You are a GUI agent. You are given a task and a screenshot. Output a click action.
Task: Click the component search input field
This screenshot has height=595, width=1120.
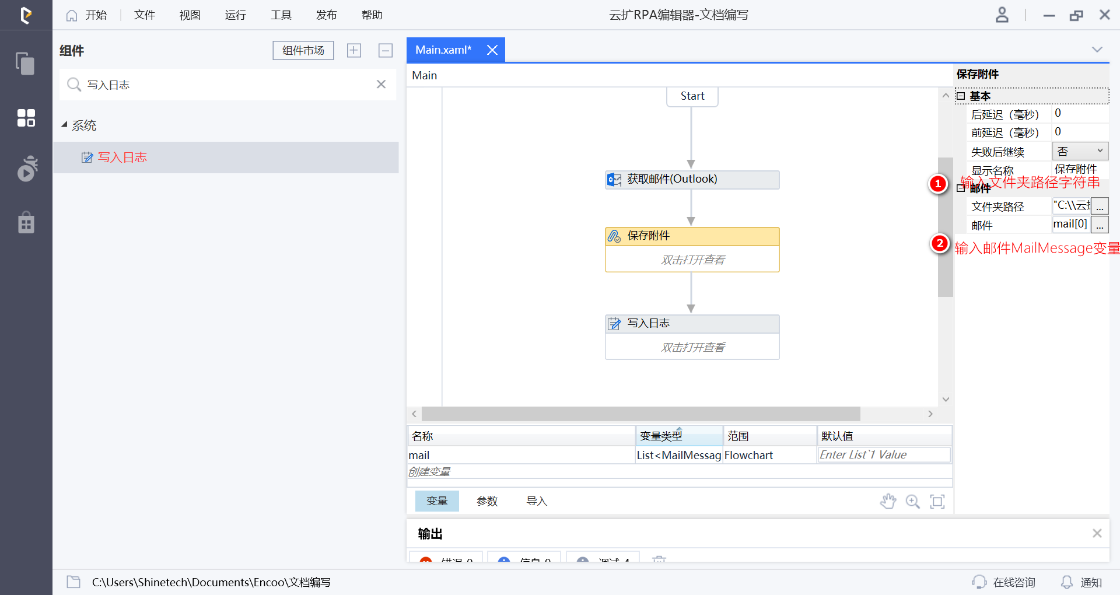[x=228, y=85]
